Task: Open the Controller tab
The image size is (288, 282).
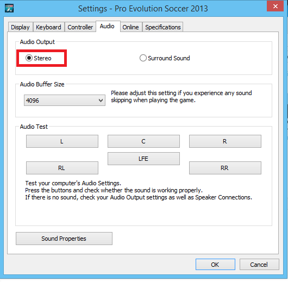Action: coord(80,27)
